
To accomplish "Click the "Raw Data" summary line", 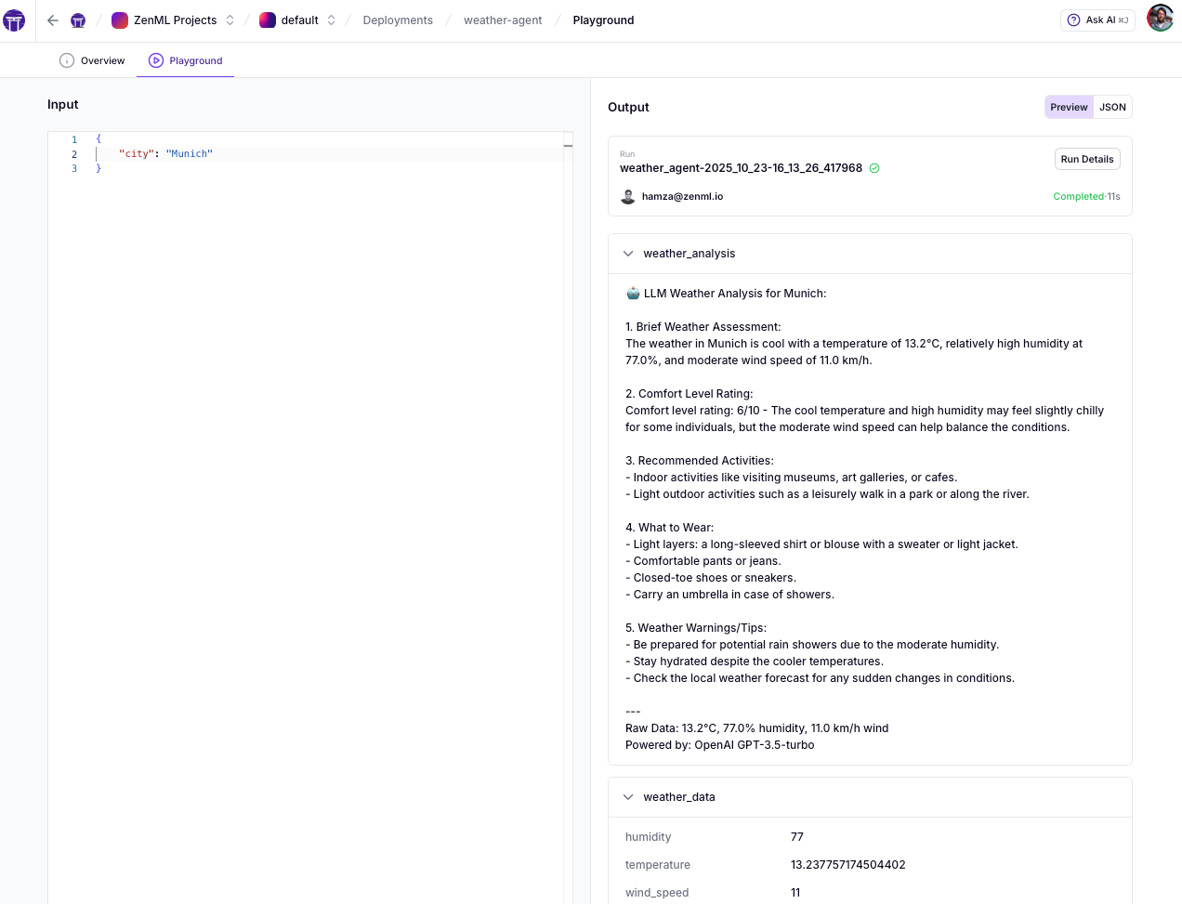I will coord(757,728).
